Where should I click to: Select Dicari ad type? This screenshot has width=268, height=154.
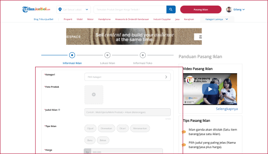pos(123,128)
